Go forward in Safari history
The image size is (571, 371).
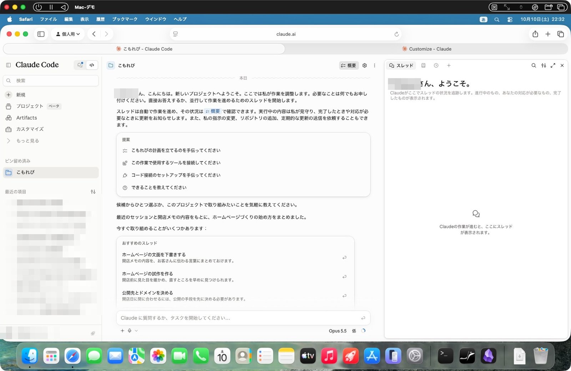click(x=106, y=34)
